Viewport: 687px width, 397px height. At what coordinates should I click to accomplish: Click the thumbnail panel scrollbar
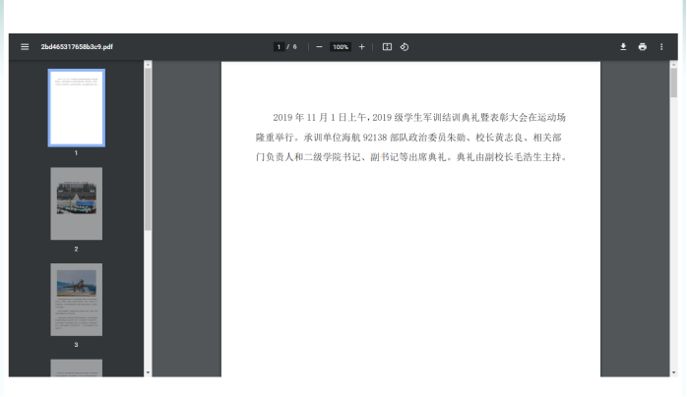point(148,147)
